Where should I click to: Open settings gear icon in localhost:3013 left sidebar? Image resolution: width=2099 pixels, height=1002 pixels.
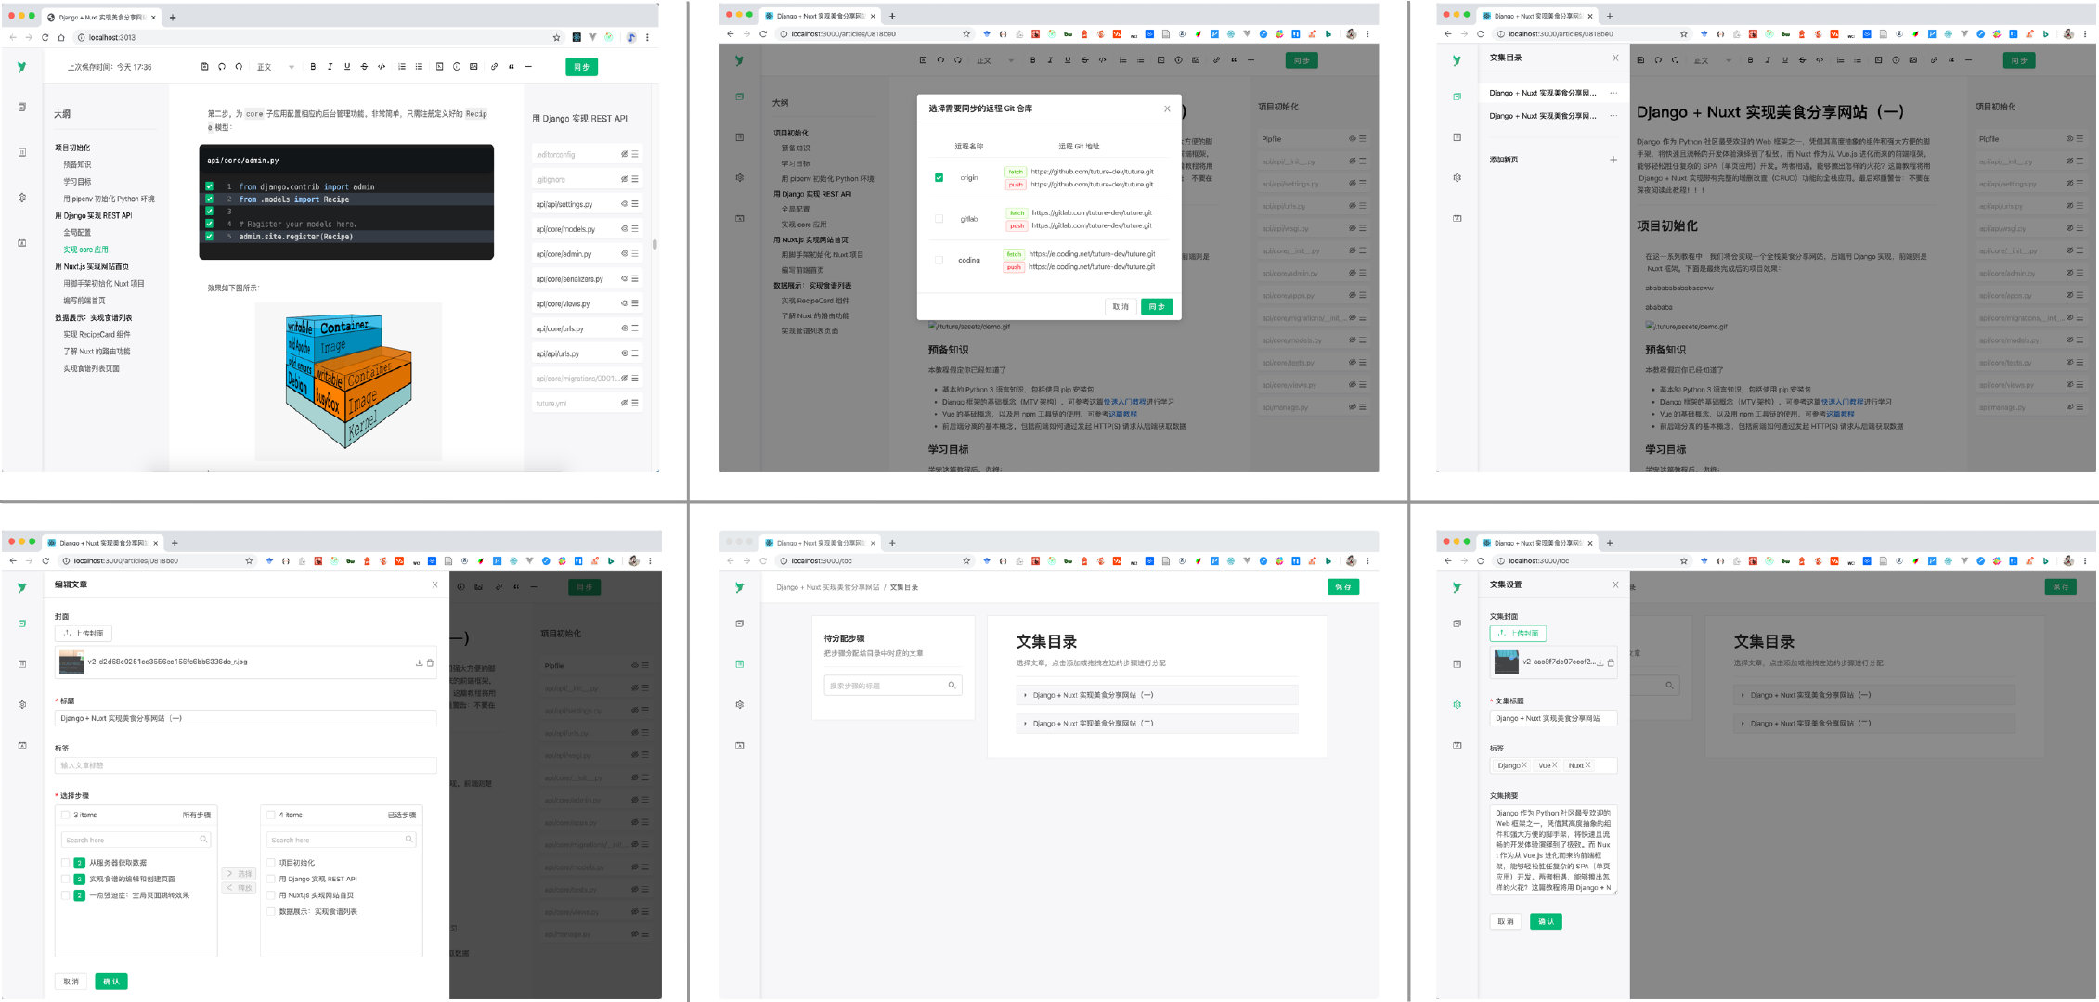22,198
